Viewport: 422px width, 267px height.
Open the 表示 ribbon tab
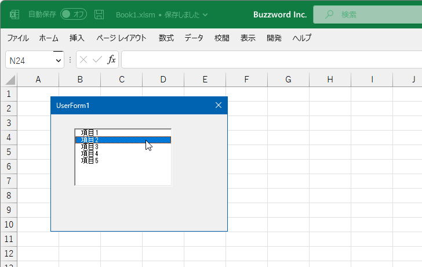pyautogui.click(x=248, y=38)
